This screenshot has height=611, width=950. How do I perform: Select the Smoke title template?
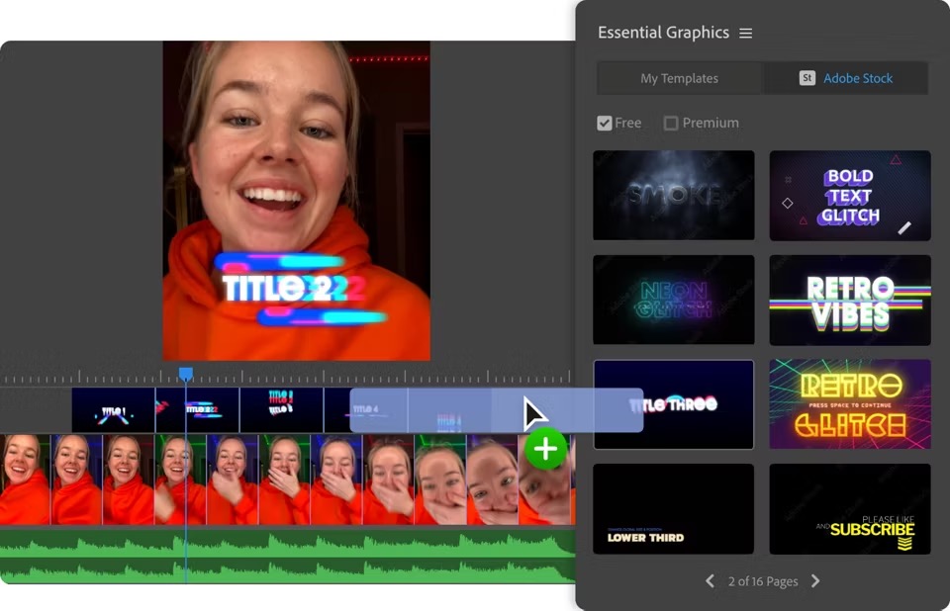pyautogui.click(x=674, y=195)
